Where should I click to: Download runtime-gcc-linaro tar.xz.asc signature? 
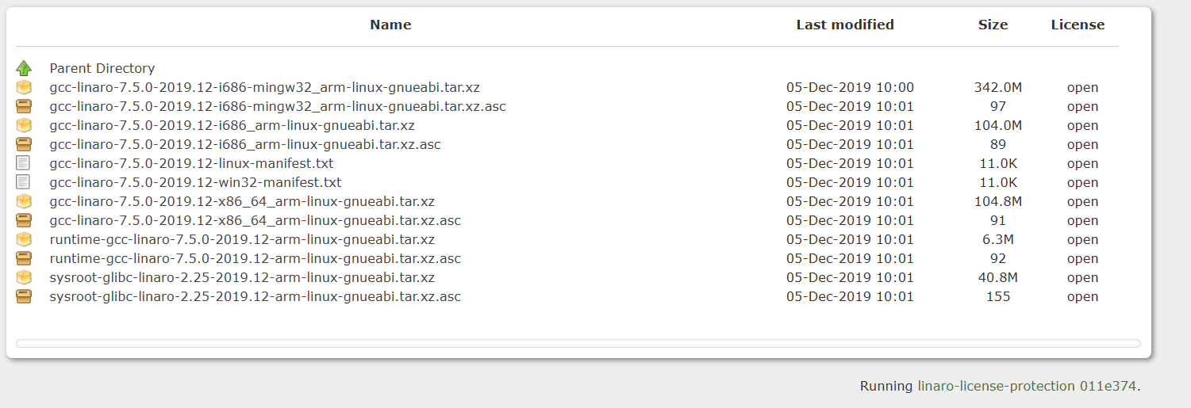click(x=255, y=258)
